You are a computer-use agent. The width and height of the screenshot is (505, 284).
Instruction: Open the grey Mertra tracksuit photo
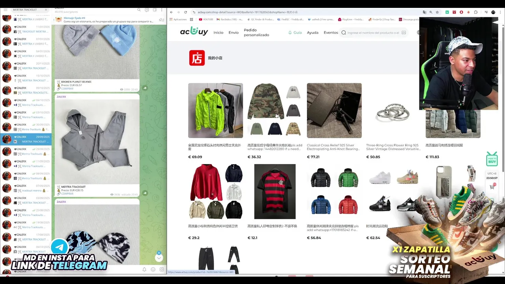[97, 141]
